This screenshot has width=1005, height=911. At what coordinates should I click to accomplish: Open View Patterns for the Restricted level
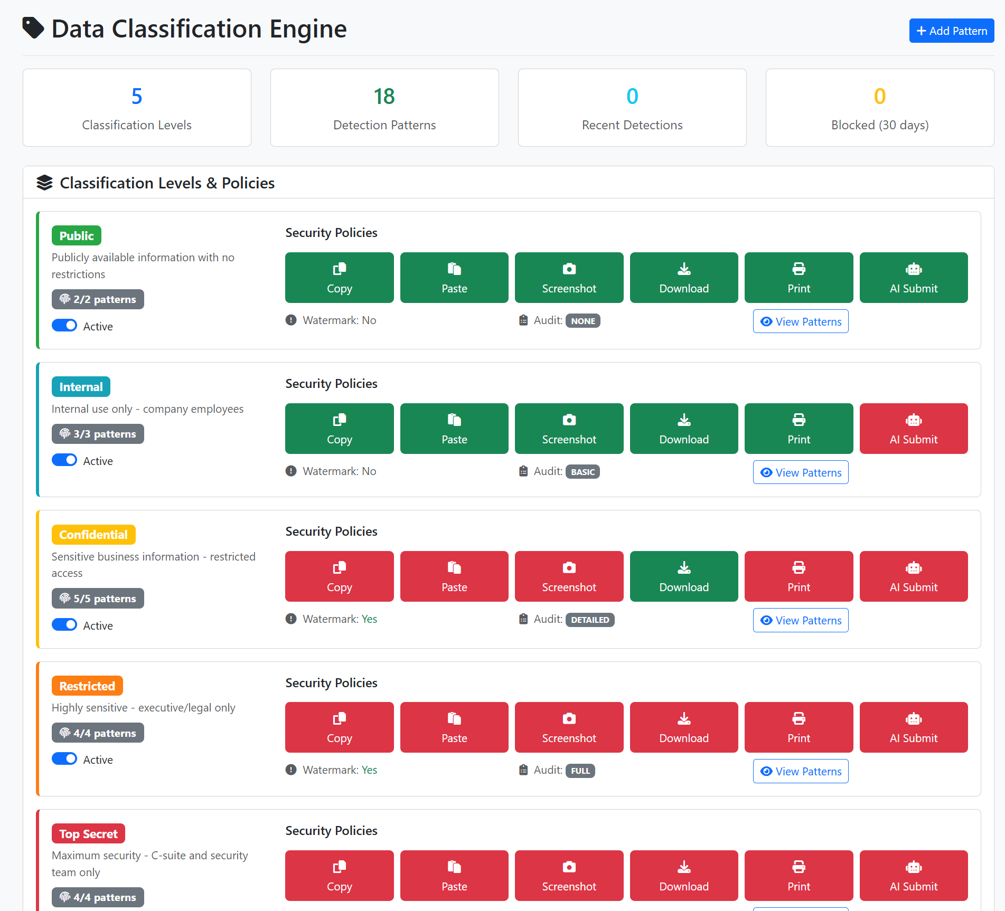tap(800, 771)
